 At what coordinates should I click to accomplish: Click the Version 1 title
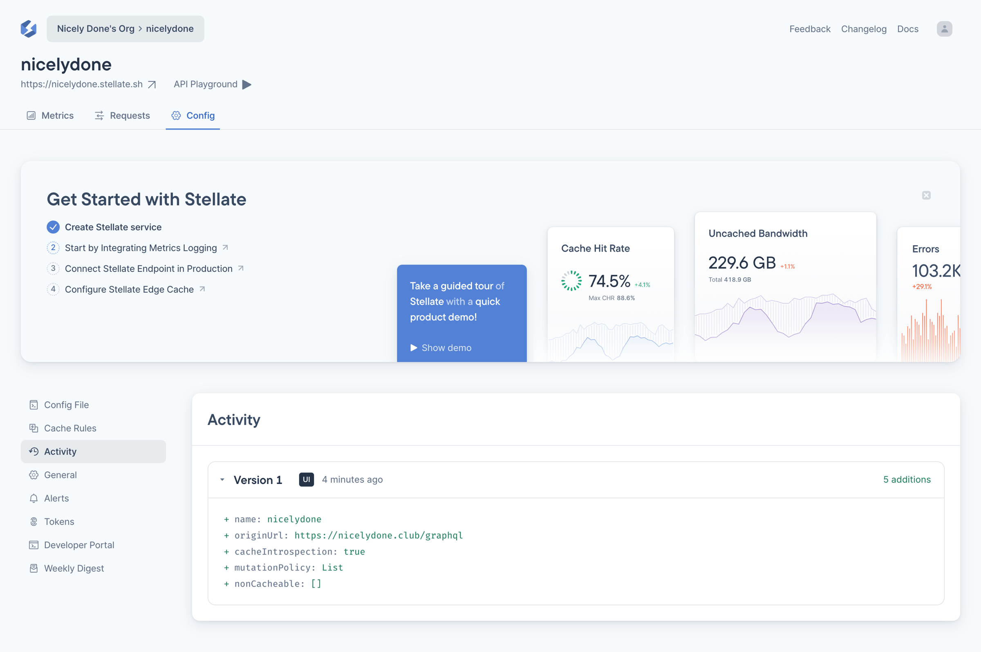coord(258,480)
